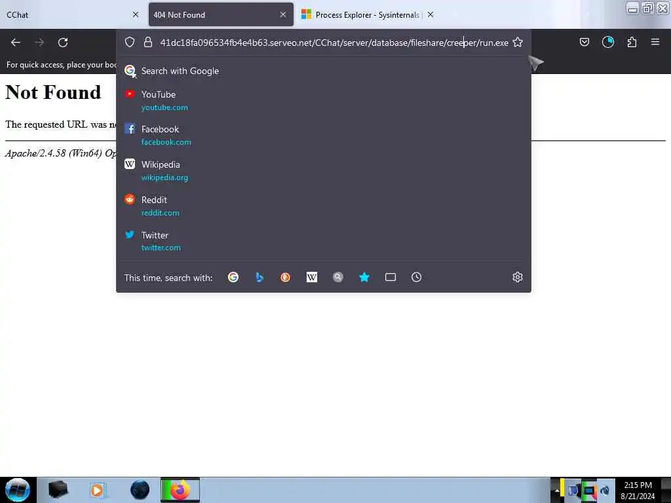The width and height of the screenshot is (671, 503).
Task: Go back with the back arrow
Action: pos(16,43)
